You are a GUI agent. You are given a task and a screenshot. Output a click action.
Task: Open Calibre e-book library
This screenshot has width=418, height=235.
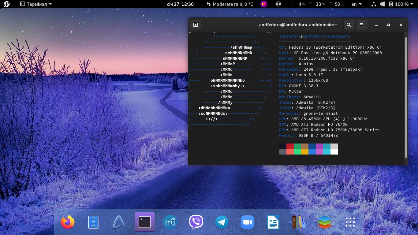(299, 222)
